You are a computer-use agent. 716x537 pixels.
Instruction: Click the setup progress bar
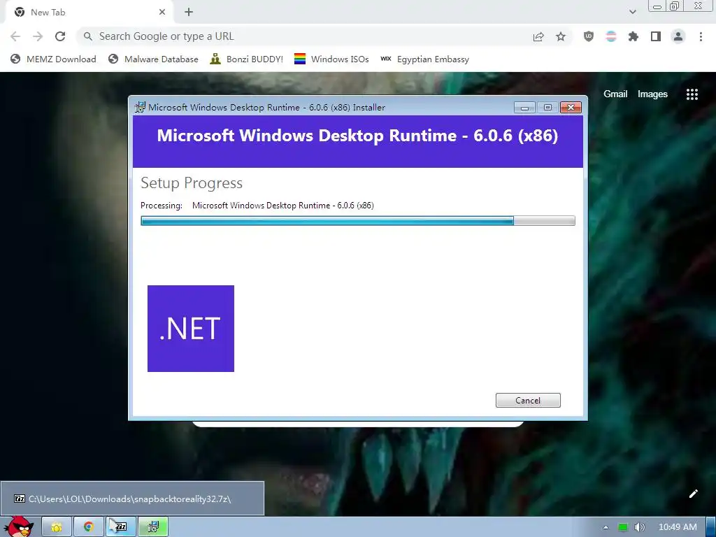point(357,221)
